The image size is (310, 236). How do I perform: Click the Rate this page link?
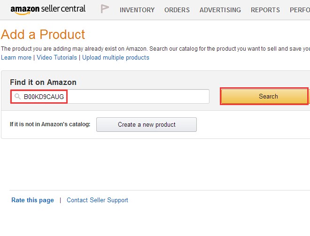tap(32, 200)
